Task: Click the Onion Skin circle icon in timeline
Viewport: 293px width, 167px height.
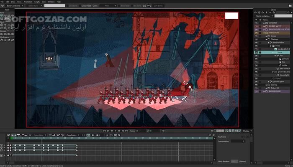Action: (x=30, y=135)
